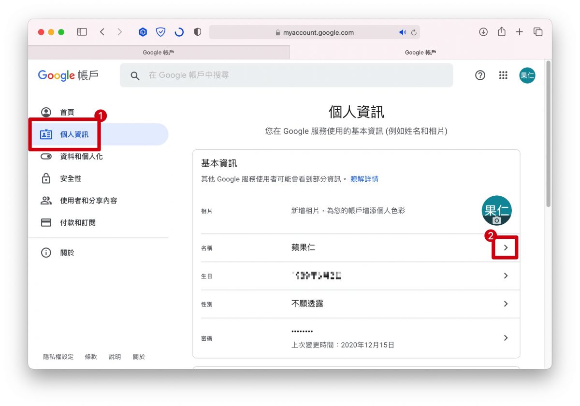Click the 您在 Google 服務使用的基本資訊 subtitle
This screenshot has width=580, height=406.
356,131
